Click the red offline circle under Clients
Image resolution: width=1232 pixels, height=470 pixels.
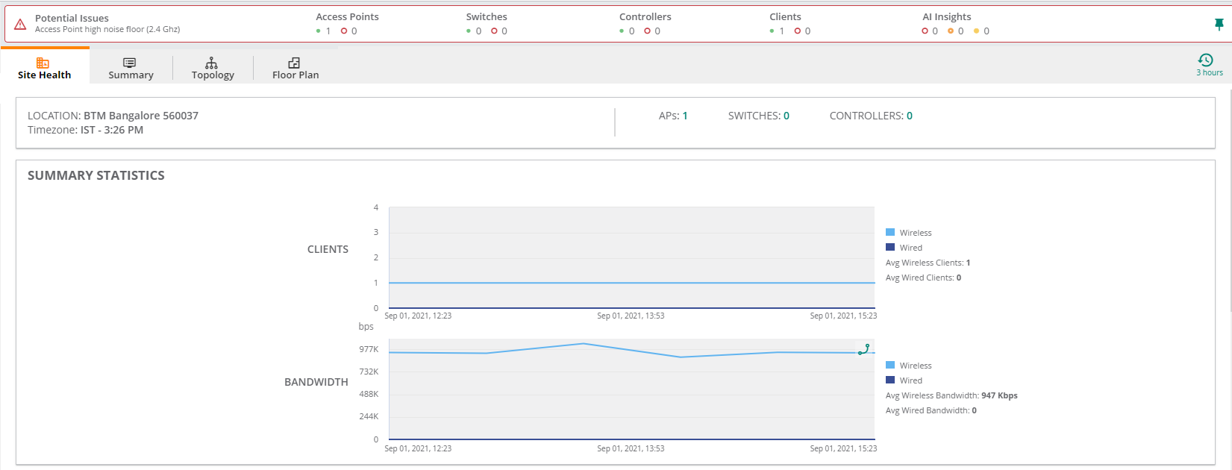pyautogui.click(x=798, y=31)
